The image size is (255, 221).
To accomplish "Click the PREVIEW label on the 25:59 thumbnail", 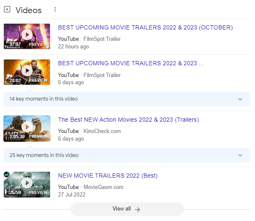I will click(38, 192).
